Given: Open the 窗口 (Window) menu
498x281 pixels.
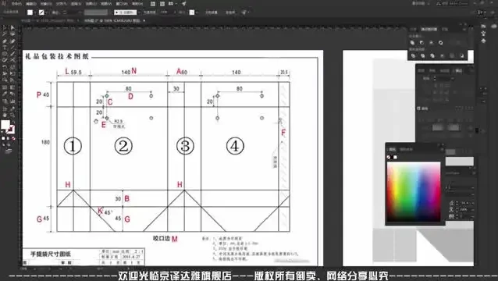Looking at the screenshot, I should (121, 4).
